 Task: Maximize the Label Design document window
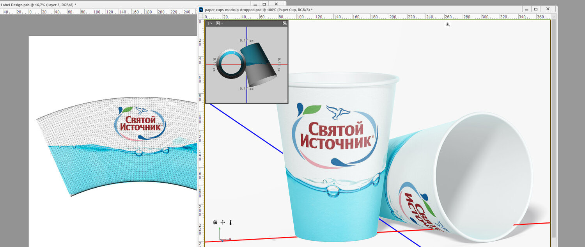264,4
